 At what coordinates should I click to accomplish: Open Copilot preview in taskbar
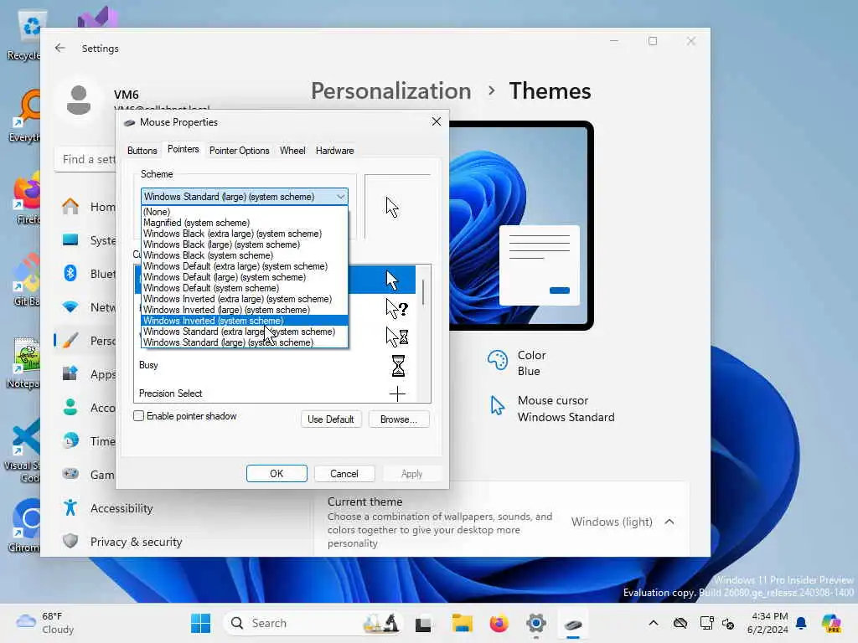click(830, 623)
